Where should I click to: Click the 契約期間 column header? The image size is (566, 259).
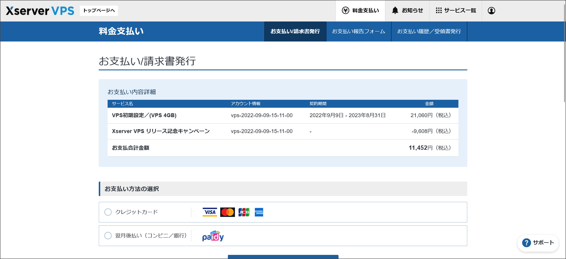point(318,104)
